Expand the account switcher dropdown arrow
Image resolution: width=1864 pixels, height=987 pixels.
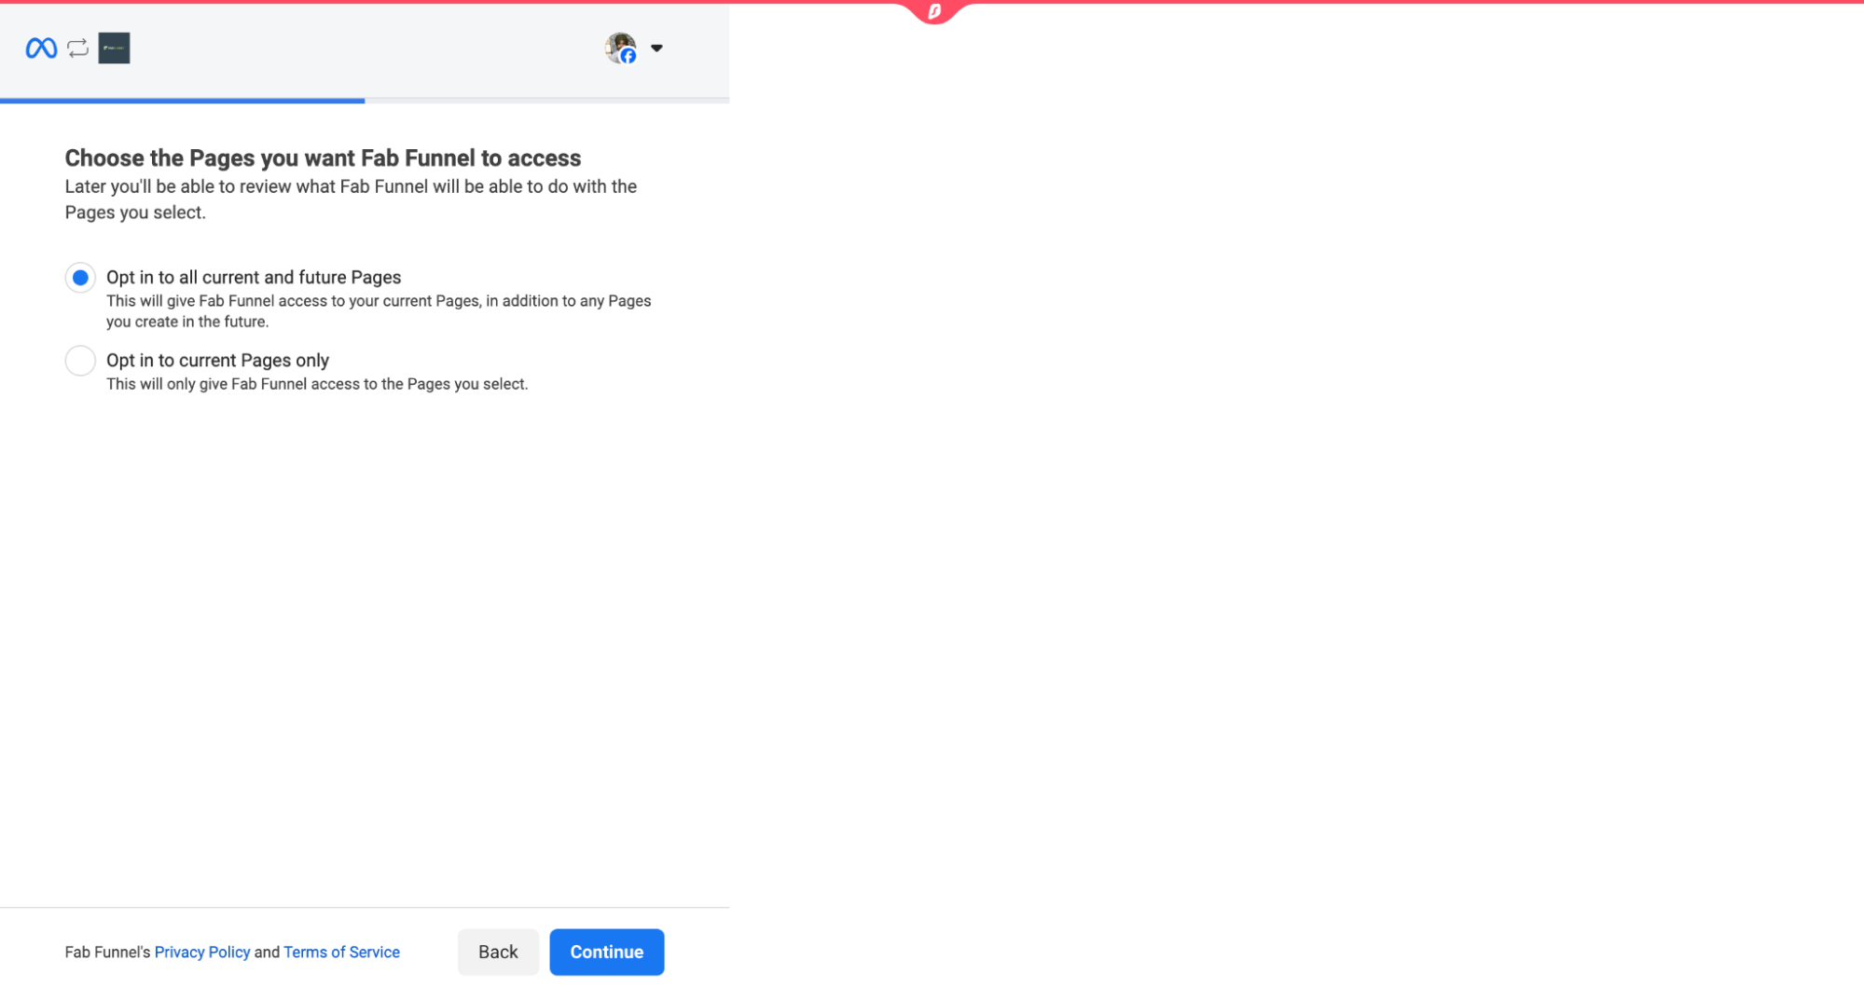click(x=656, y=48)
